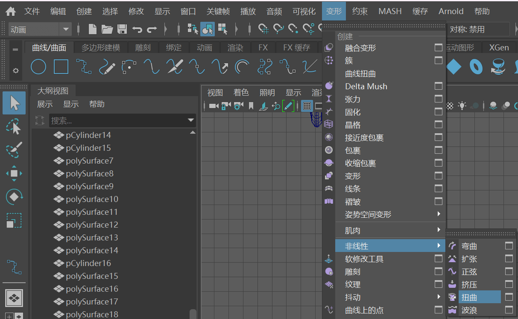Open options box for Delta Mush
The image size is (518, 319).
[439, 86]
